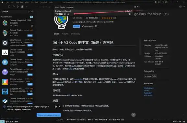This screenshot has height=123, width=187.
Task: Clear the extensions search results icon
Action: point(29,12)
